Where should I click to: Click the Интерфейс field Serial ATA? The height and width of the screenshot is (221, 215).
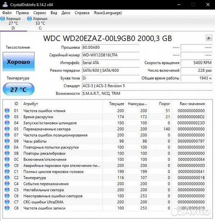tap(111, 63)
